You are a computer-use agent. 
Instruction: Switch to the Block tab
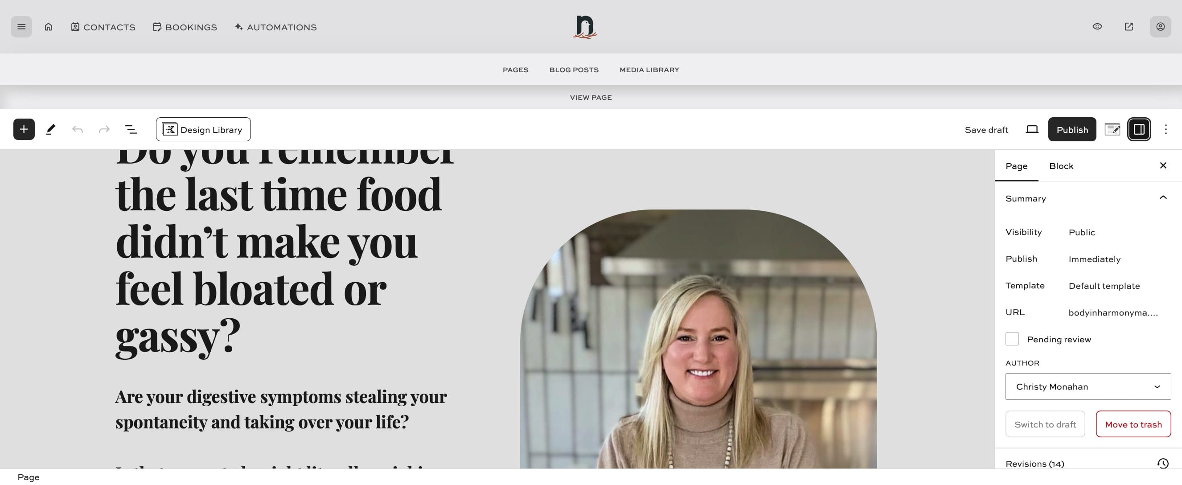click(1061, 166)
